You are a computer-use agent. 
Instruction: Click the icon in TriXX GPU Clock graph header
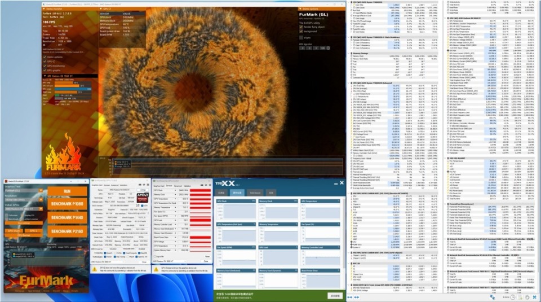(254, 201)
